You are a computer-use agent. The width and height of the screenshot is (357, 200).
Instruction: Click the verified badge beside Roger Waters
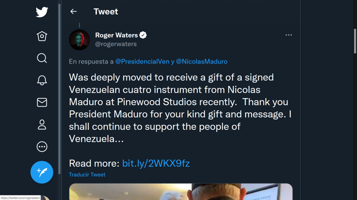pos(143,35)
